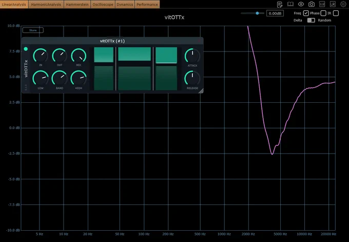Close the vitOTTx plugin window

[199, 41]
